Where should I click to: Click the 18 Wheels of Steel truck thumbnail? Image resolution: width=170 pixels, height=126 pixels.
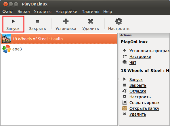pyautogui.click(x=7, y=39)
